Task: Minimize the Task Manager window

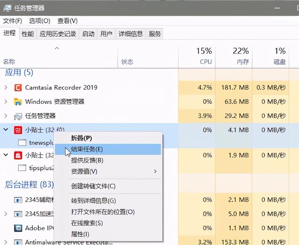Action: pos(277,8)
